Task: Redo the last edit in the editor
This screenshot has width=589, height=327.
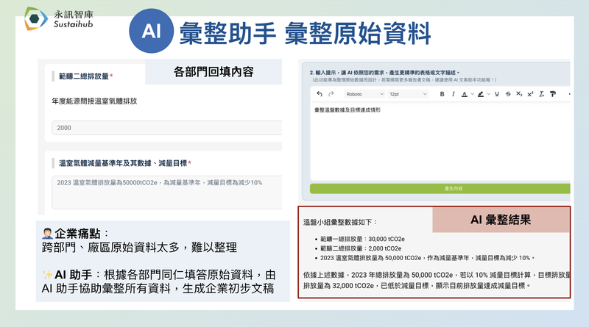Action: (x=331, y=94)
